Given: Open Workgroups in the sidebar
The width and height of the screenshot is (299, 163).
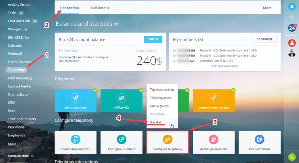Looking at the screenshot, I should point(18,29).
